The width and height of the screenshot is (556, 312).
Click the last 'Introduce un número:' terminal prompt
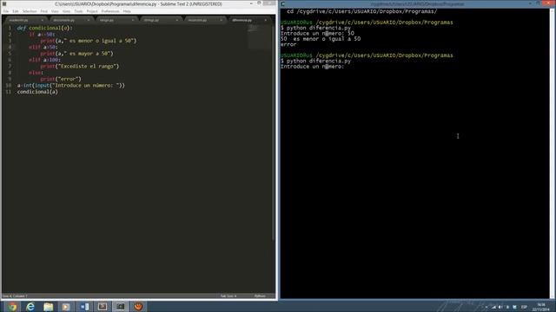312,67
